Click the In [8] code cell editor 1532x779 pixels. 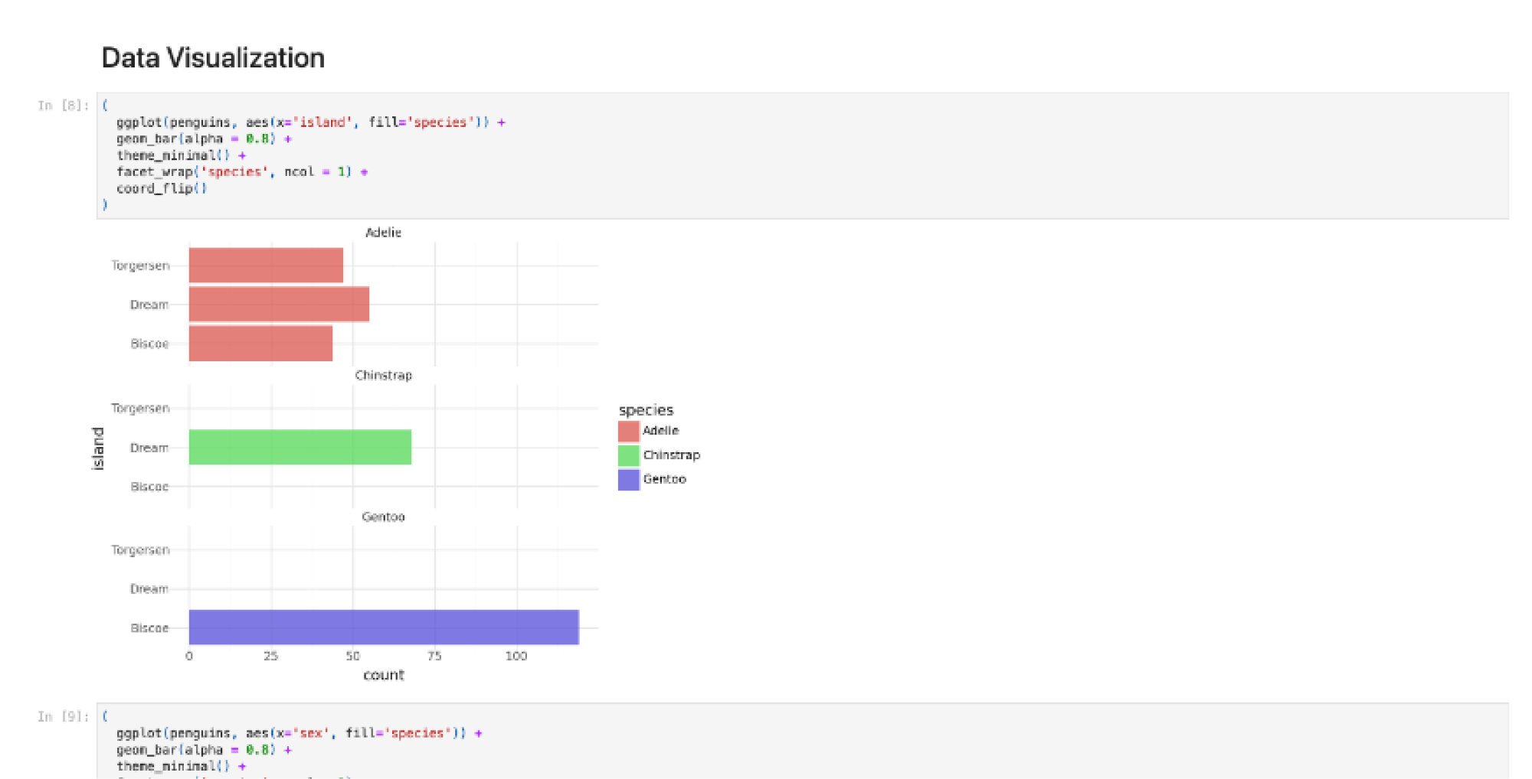pos(802,155)
